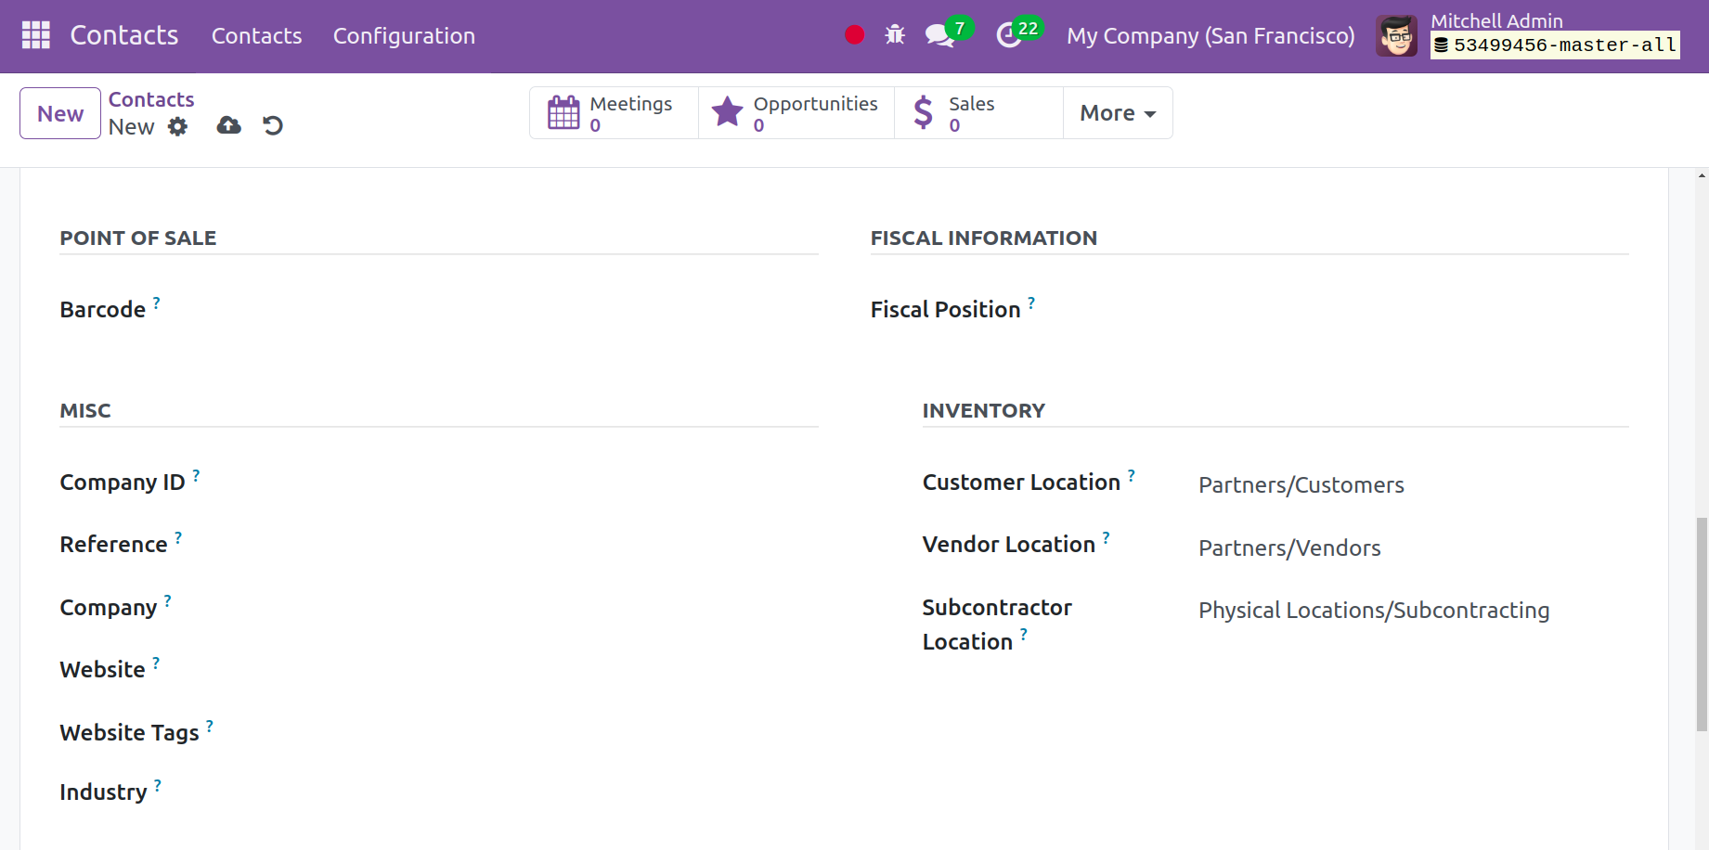Click the New button
The height and width of the screenshot is (850, 1709).
pos(60,113)
